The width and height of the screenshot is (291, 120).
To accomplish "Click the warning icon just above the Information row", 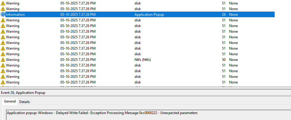I will click(x=3, y=9).
